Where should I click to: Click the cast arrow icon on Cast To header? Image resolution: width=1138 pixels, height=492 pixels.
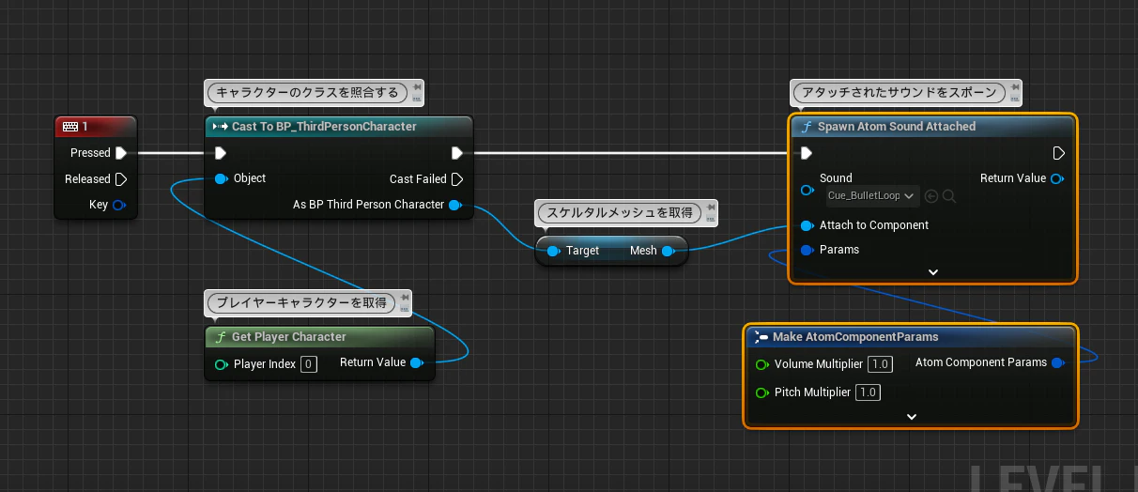[221, 127]
